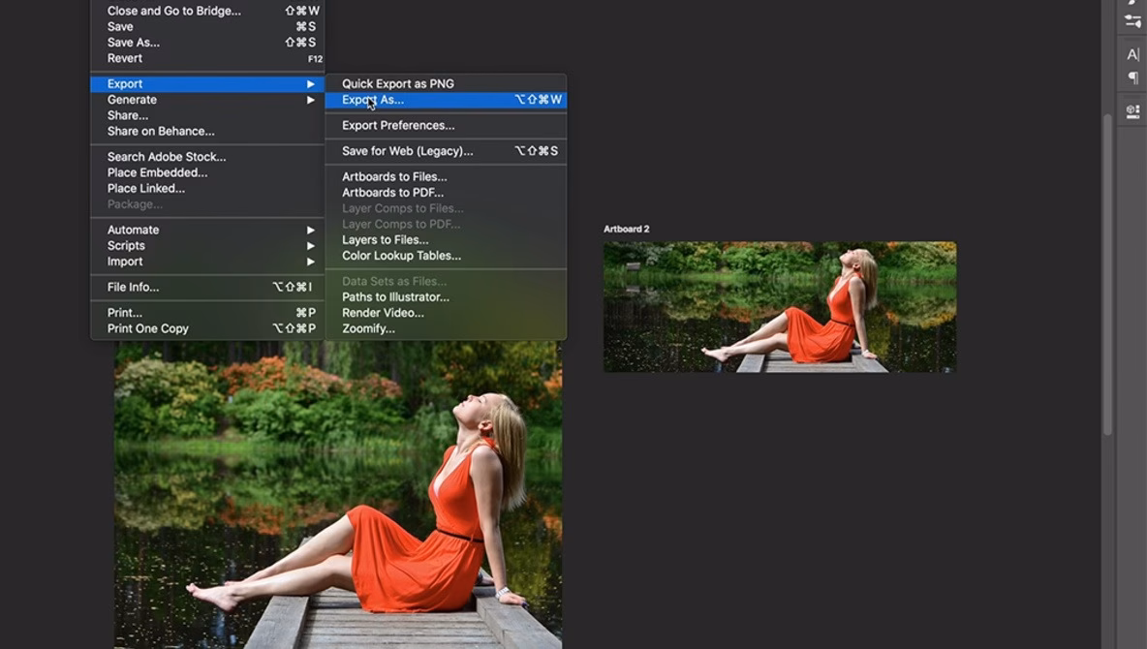
Task: Open the Libraries panel icon in the sidebar
Action: 1131,109
